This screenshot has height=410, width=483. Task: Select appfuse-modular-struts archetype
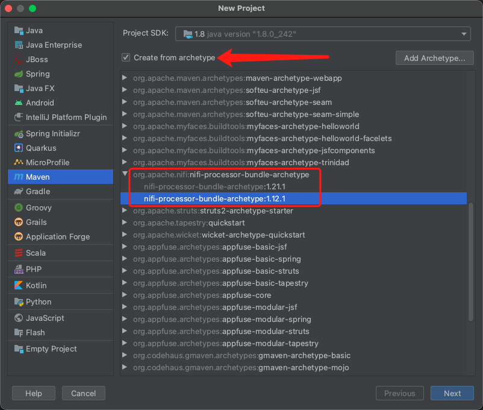[x=293, y=331]
